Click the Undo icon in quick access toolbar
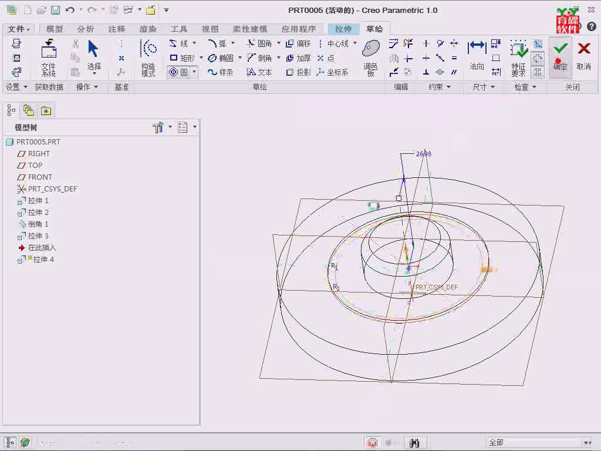The height and width of the screenshot is (451, 601). tap(70, 10)
